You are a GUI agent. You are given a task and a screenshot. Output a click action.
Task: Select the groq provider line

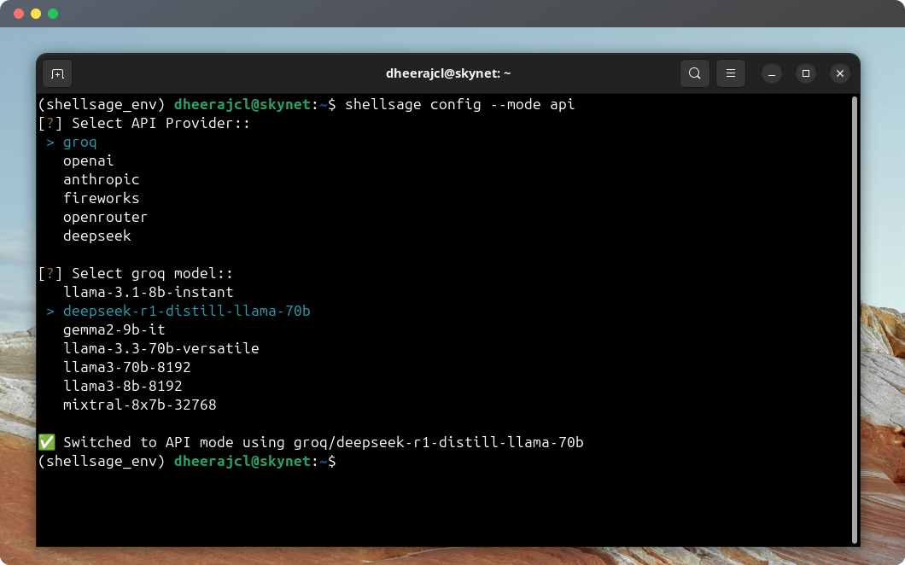coord(72,142)
